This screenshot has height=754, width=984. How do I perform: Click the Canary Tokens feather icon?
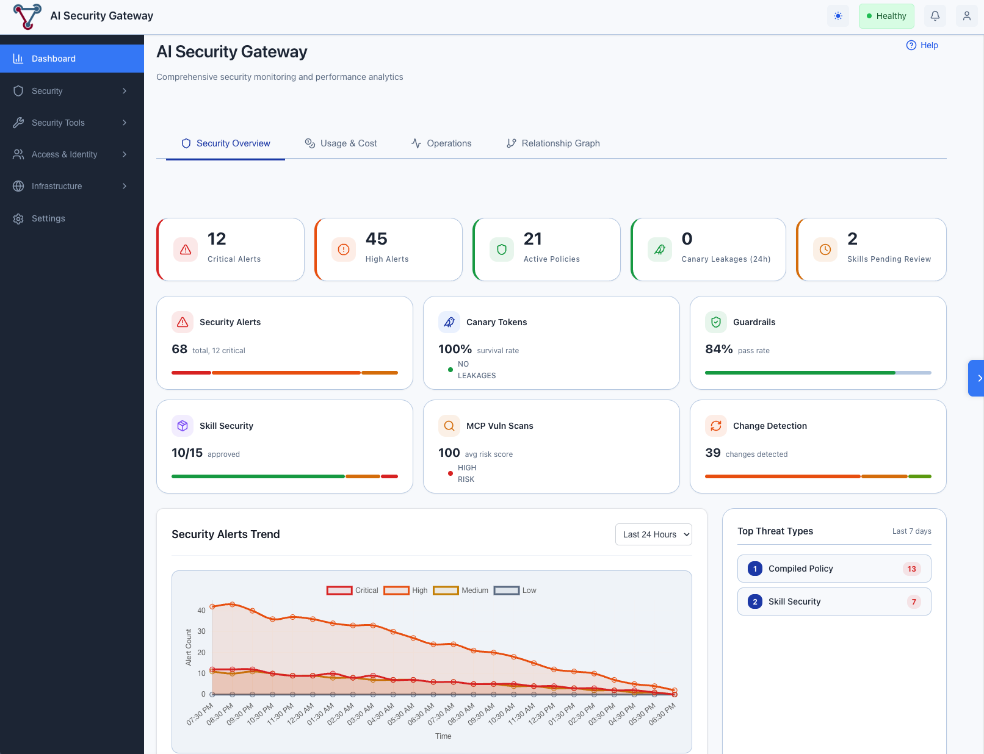tap(449, 322)
